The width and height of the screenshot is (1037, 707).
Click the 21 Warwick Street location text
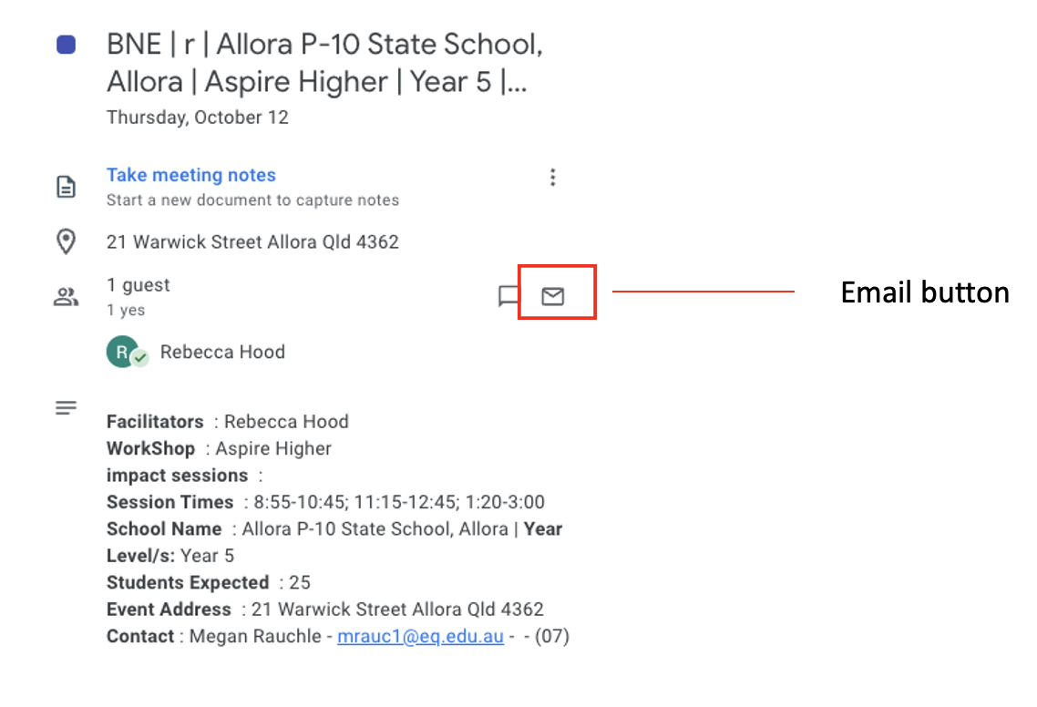(252, 242)
